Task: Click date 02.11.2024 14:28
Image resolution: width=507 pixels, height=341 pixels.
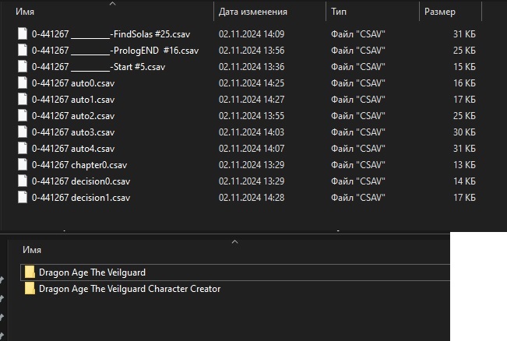Action: point(252,198)
